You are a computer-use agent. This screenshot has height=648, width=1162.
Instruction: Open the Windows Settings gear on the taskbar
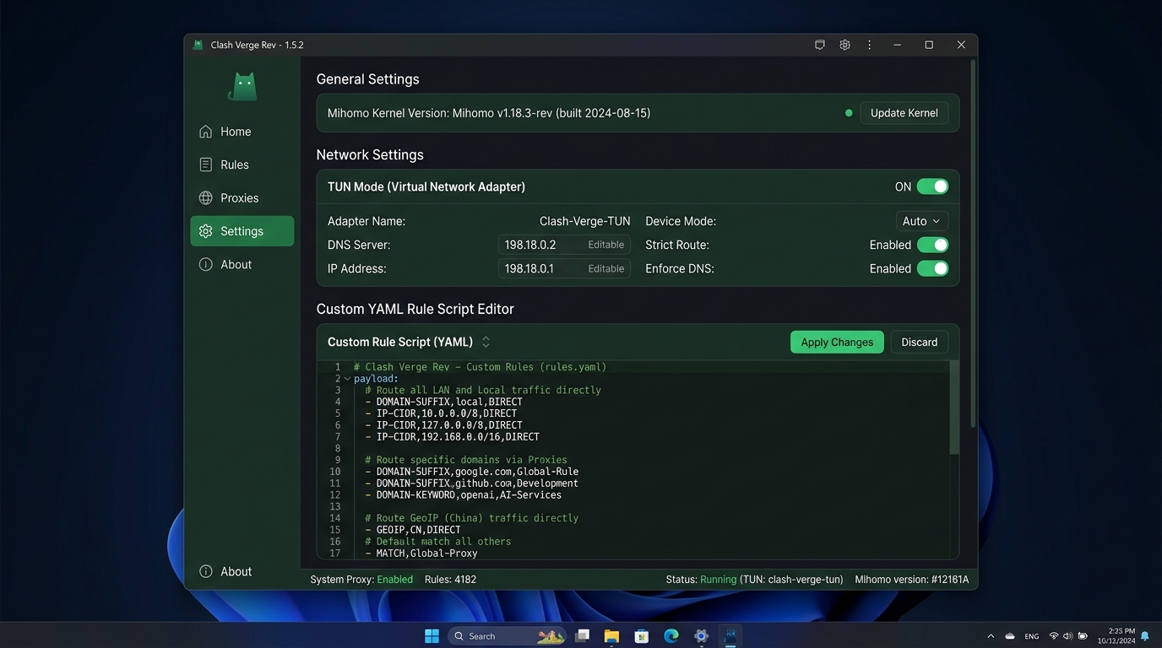[701, 636]
